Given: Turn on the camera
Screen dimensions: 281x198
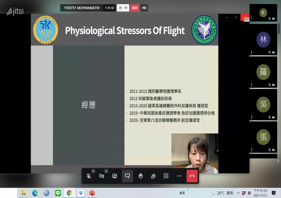Looking at the screenshot, I should click(102, 176).
